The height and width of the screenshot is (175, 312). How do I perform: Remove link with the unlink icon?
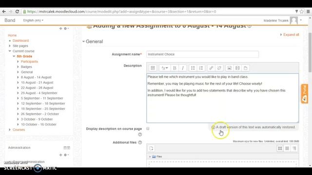click(219, 68)
